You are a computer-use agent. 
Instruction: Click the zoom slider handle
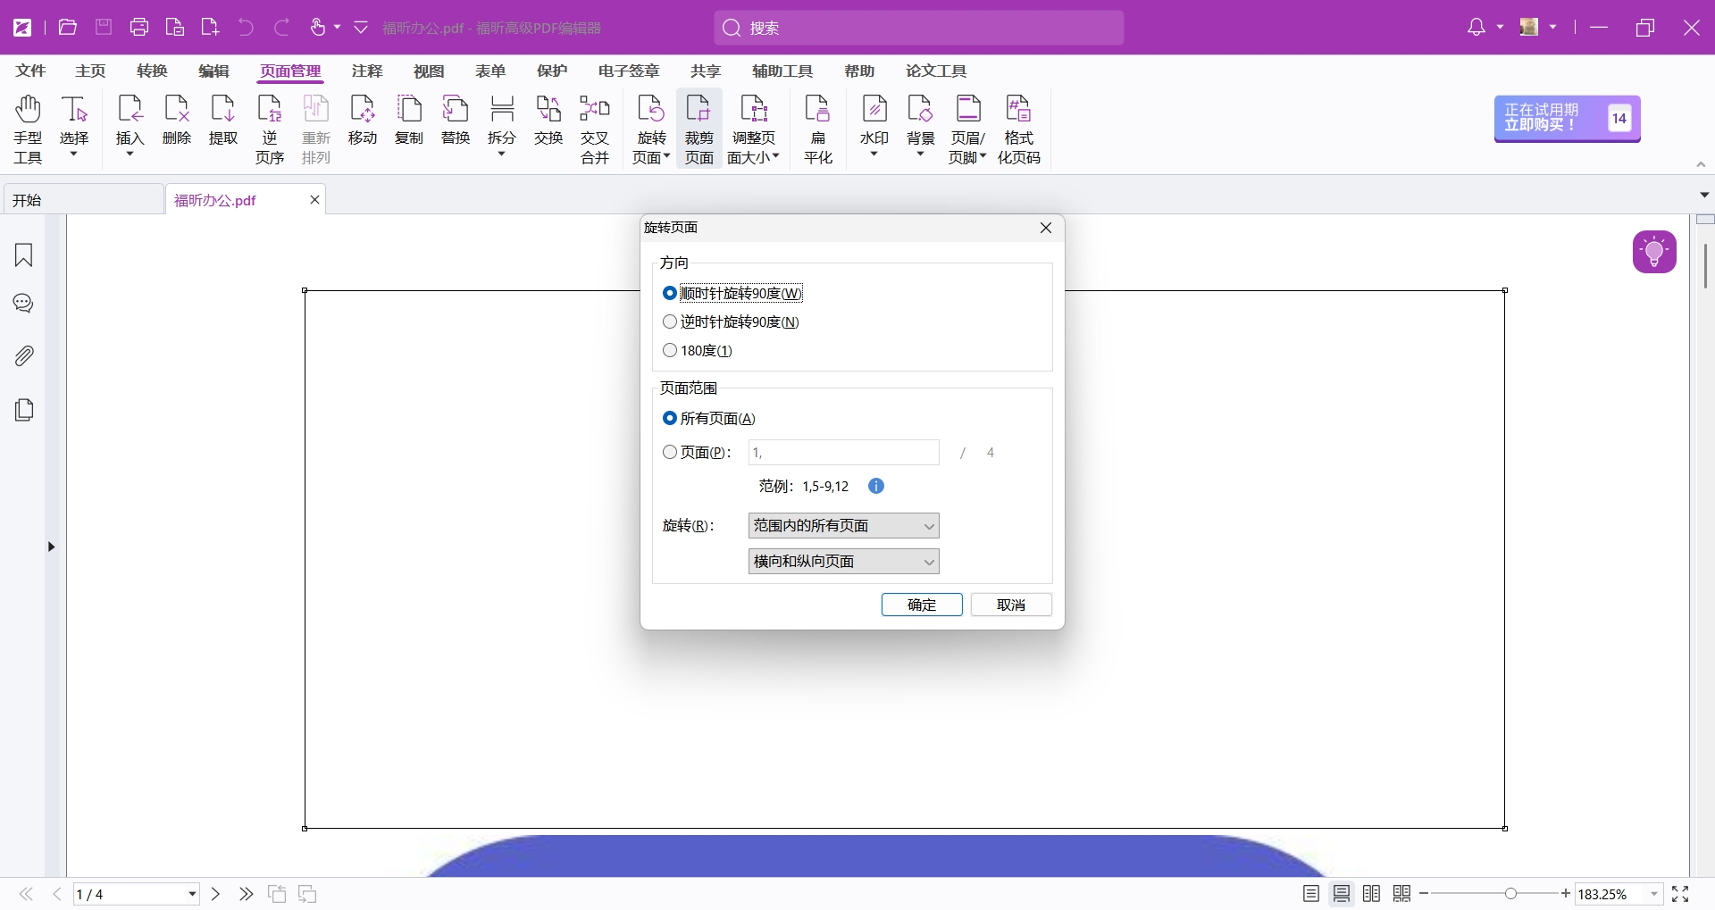(1510, 894)
